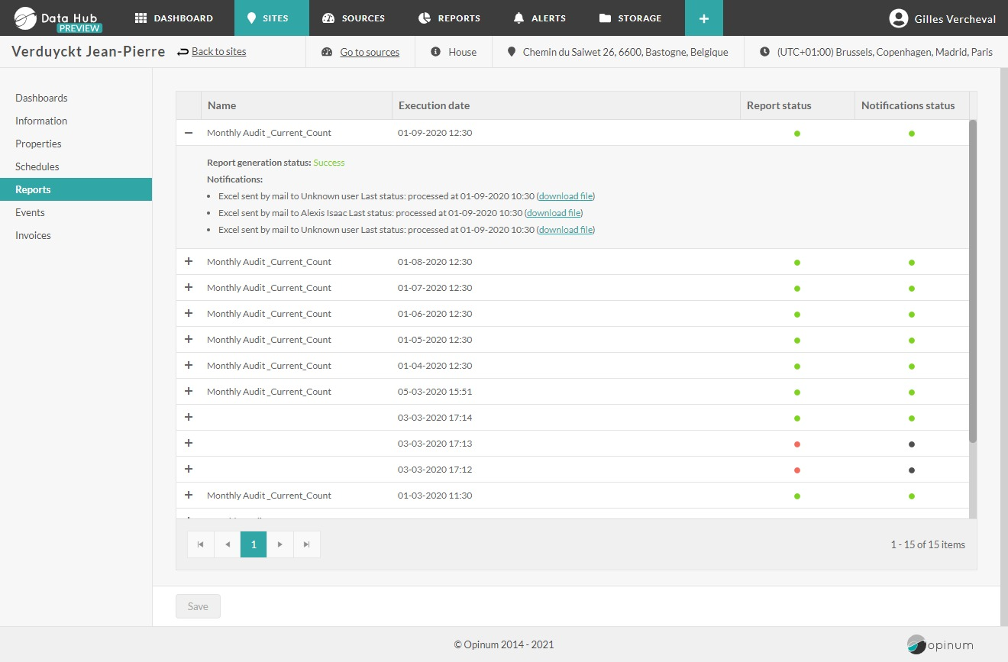This screenshot has height=662, width=1008.
Task: Expand the 05-03-2020 15:51 report row
Action: 189,392
